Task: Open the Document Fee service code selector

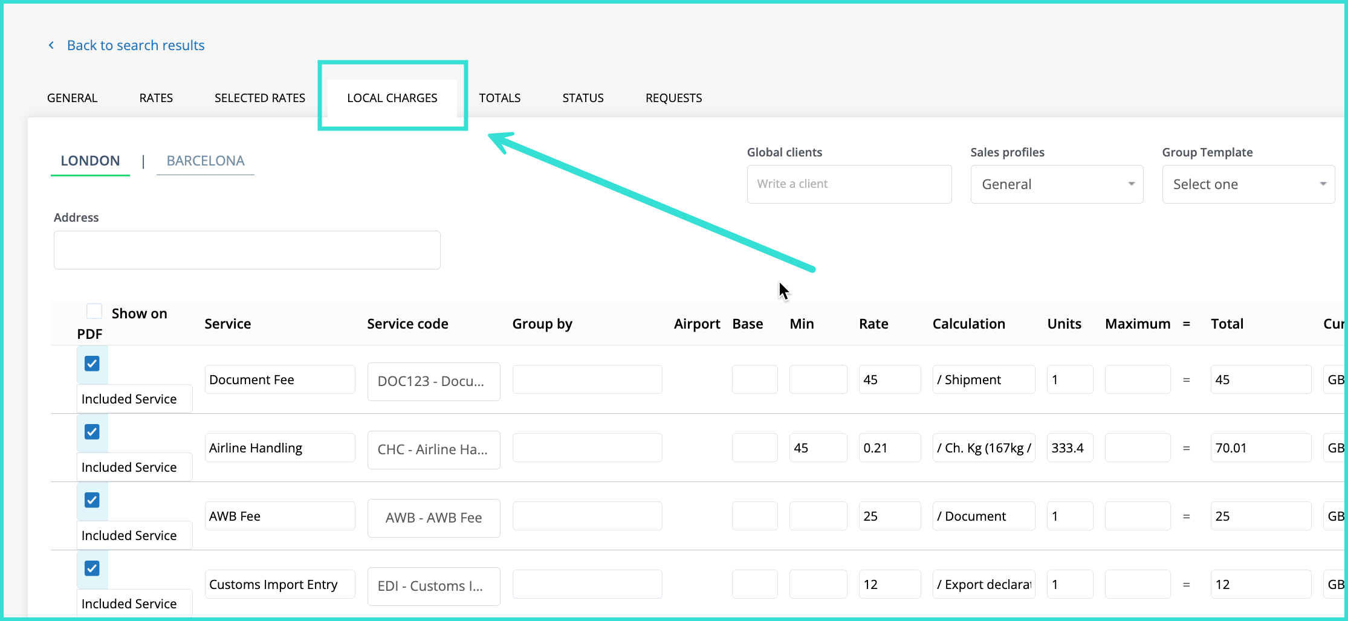Action: (x=433, y=381)
